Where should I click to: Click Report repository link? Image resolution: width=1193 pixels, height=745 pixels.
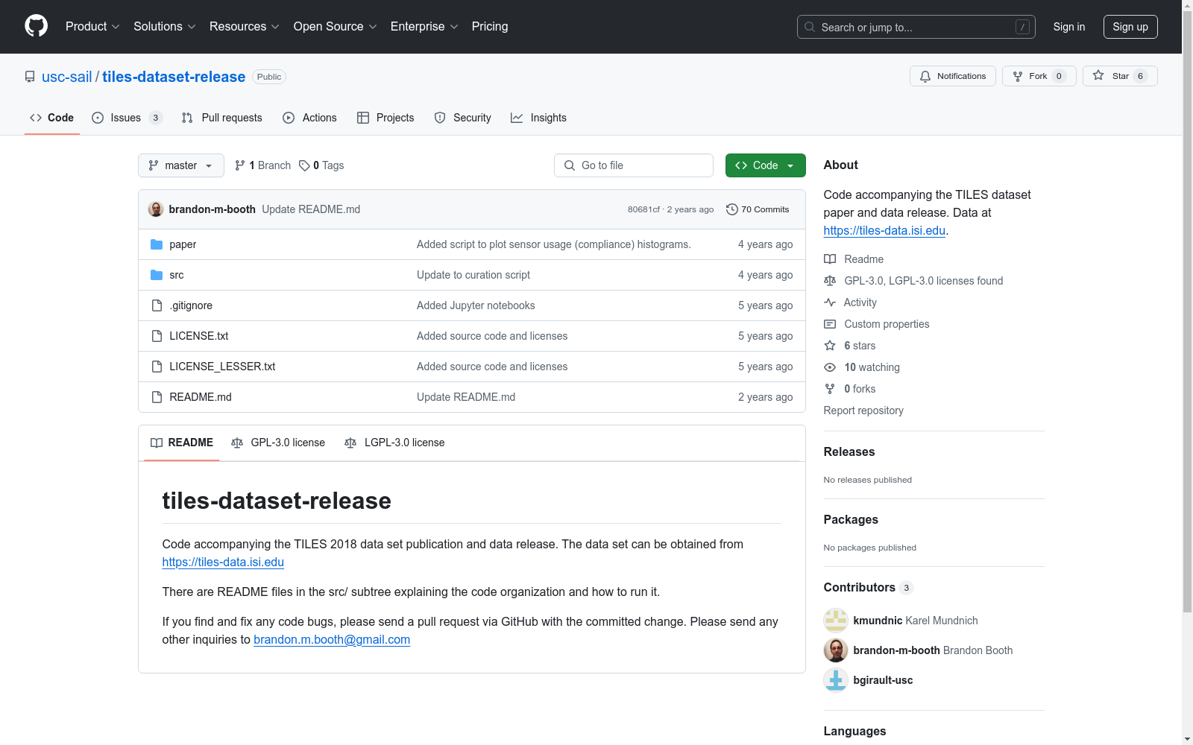863,410
